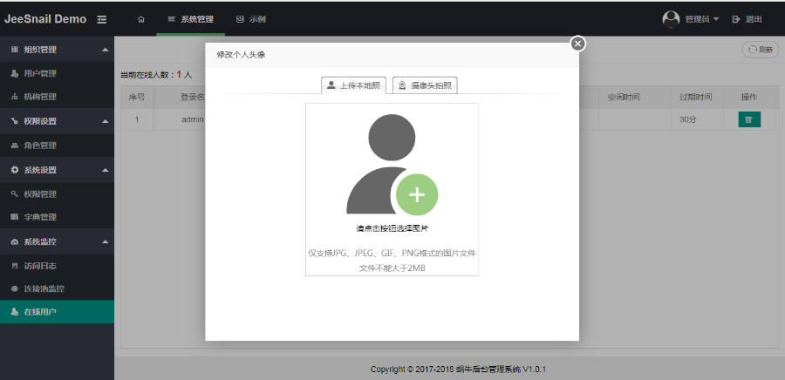Open 权限管理 in the sidebar

(x=57, y=194)
